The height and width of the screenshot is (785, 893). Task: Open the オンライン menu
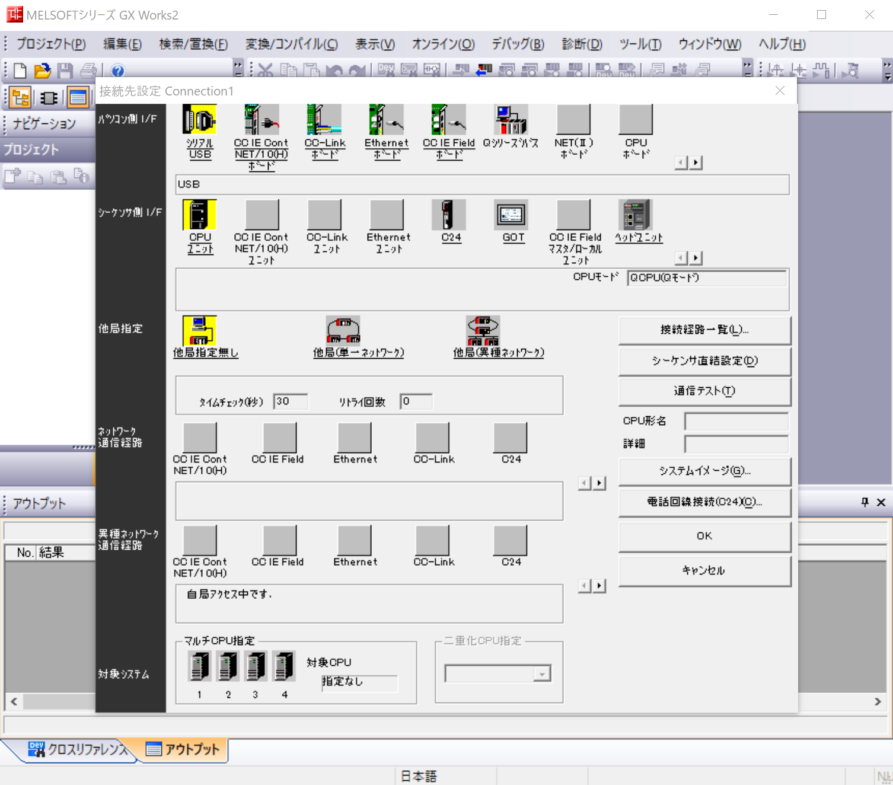pos(442,43)
